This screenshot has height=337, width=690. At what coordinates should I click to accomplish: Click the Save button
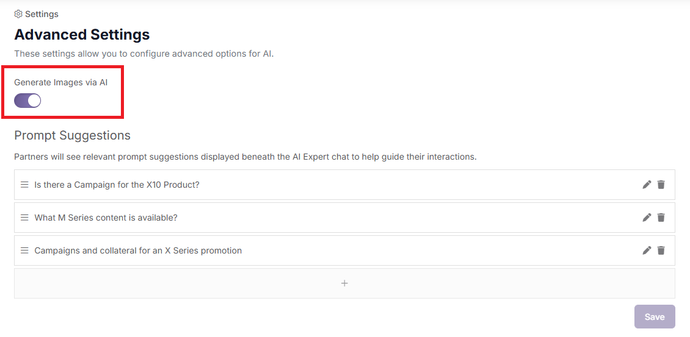click(655, 317)
